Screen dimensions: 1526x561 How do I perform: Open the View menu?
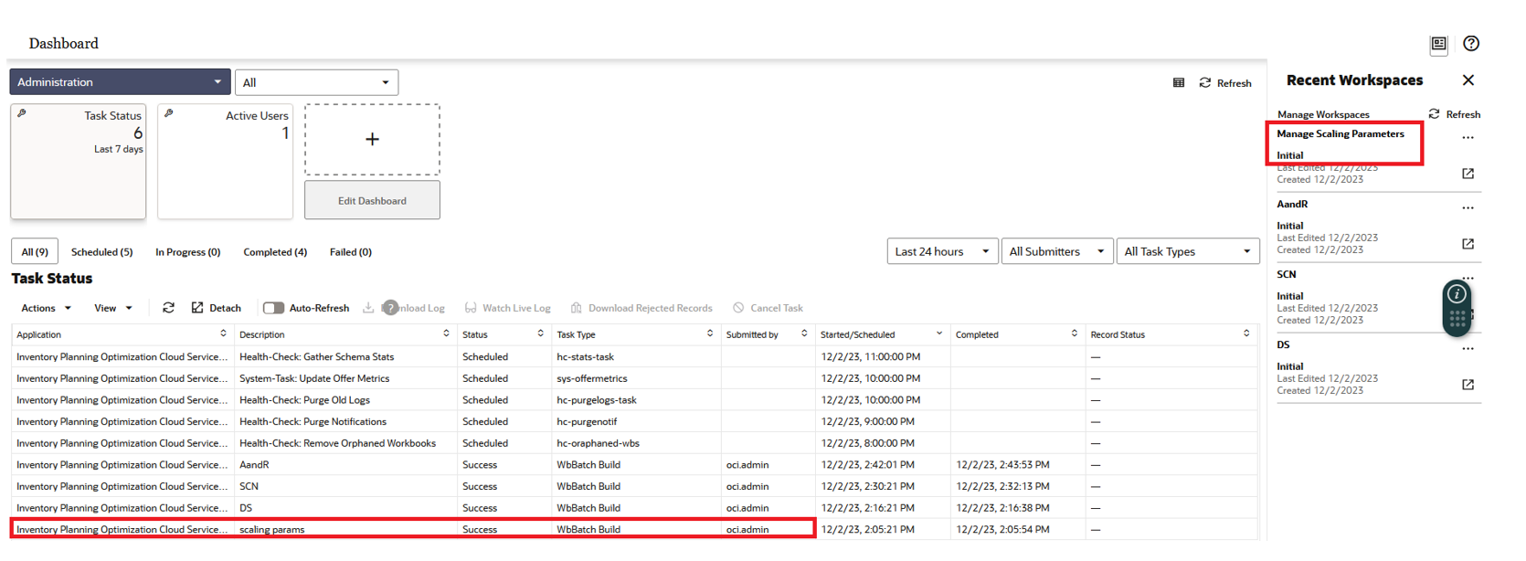coord(113,308)
